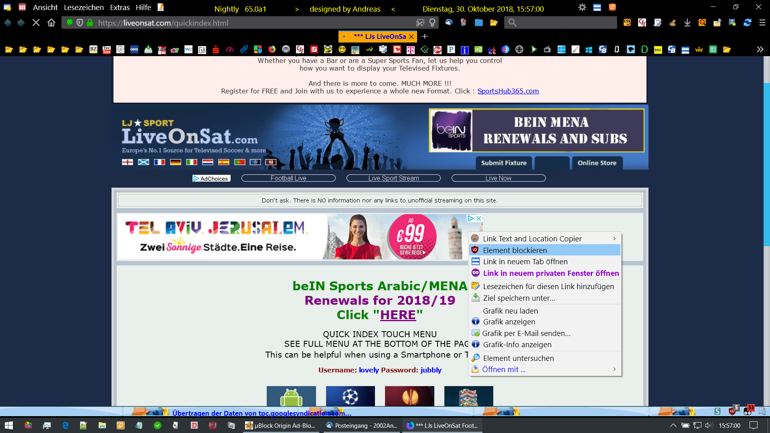The width and height of the screenshot is (770, 433).
Task: Stop loading with the X button
Action: pyautogui.click(x=36, y=23)
